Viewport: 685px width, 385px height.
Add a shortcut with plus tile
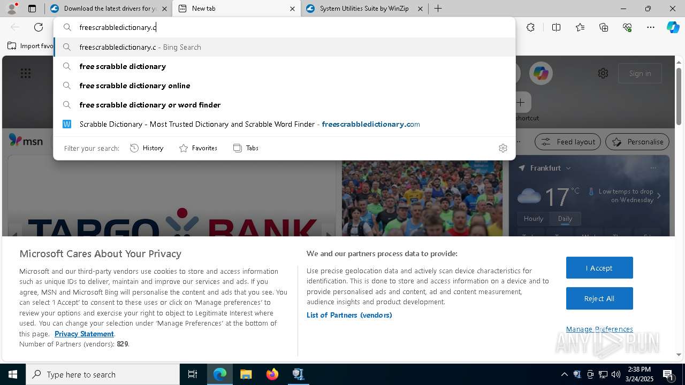pos(521,102)
